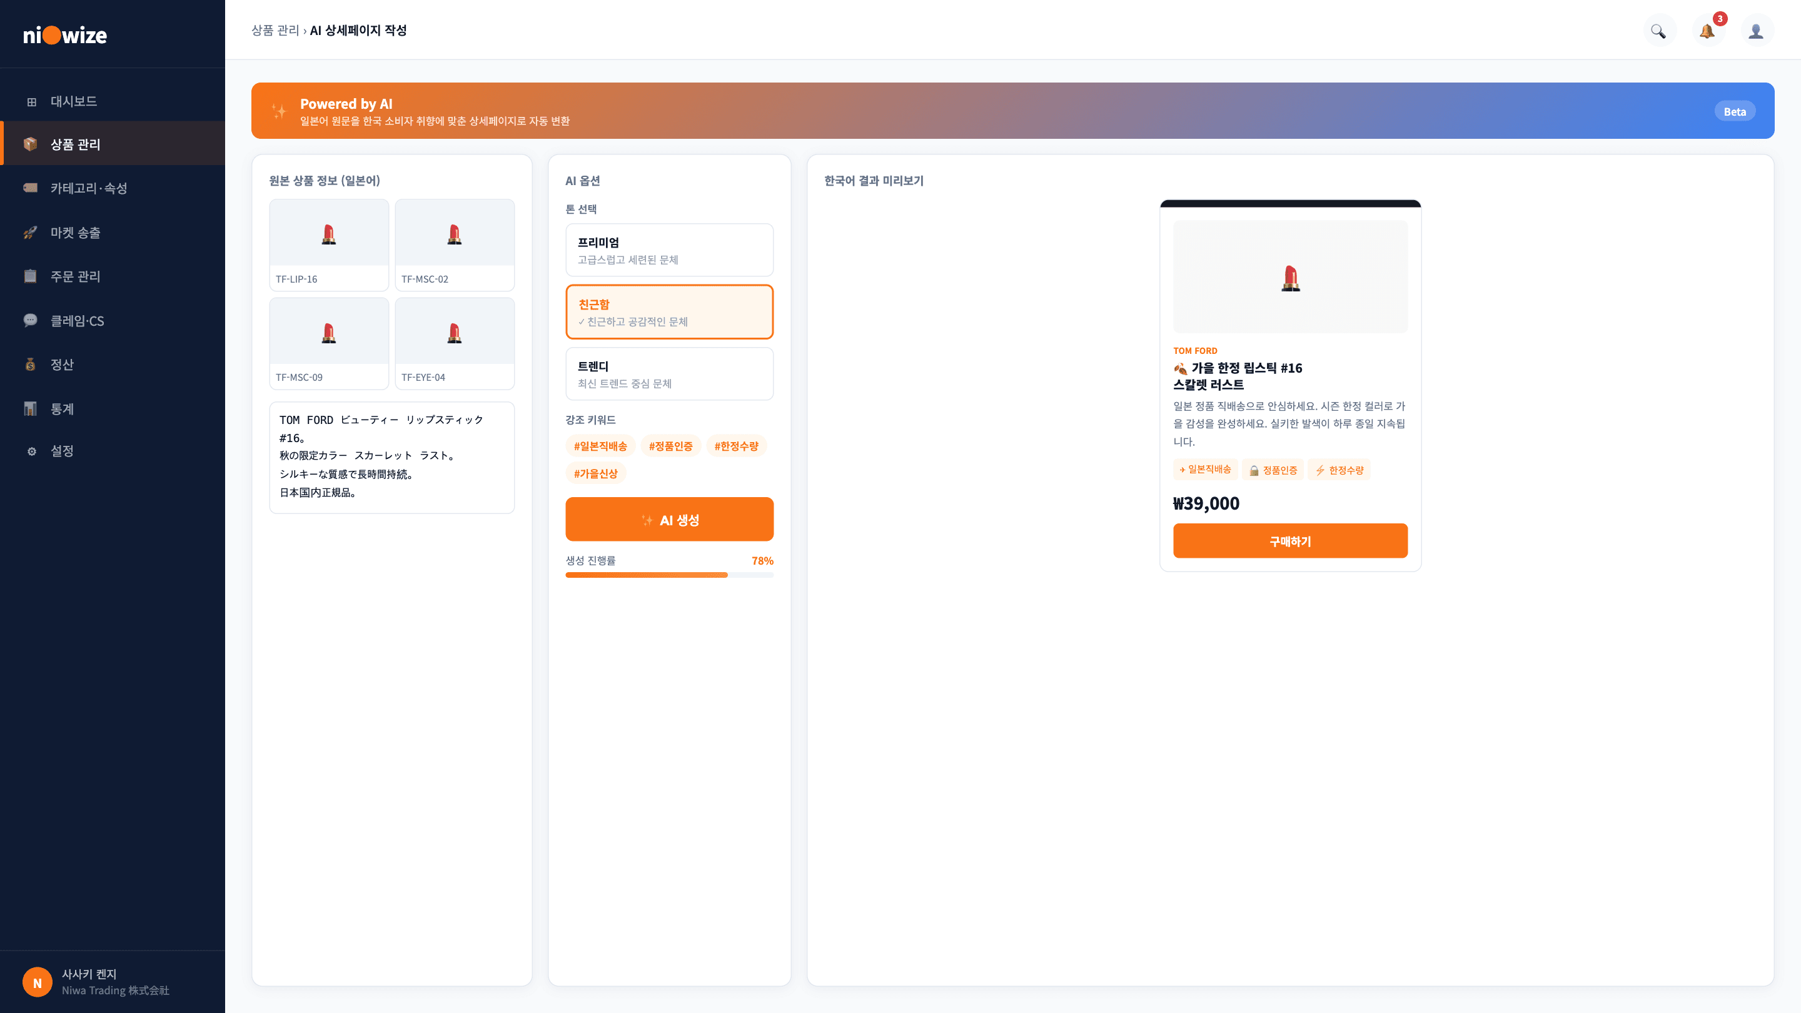Select the 친근함 tone option
The width and height of the screenshot is (1801, 1013).
coord(669,312)
